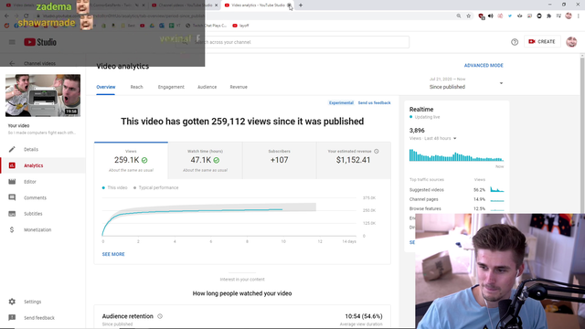Open the Subtitles icon in sidebar
The width and height of the screenshot is (585, 329).
pos(12,214)
